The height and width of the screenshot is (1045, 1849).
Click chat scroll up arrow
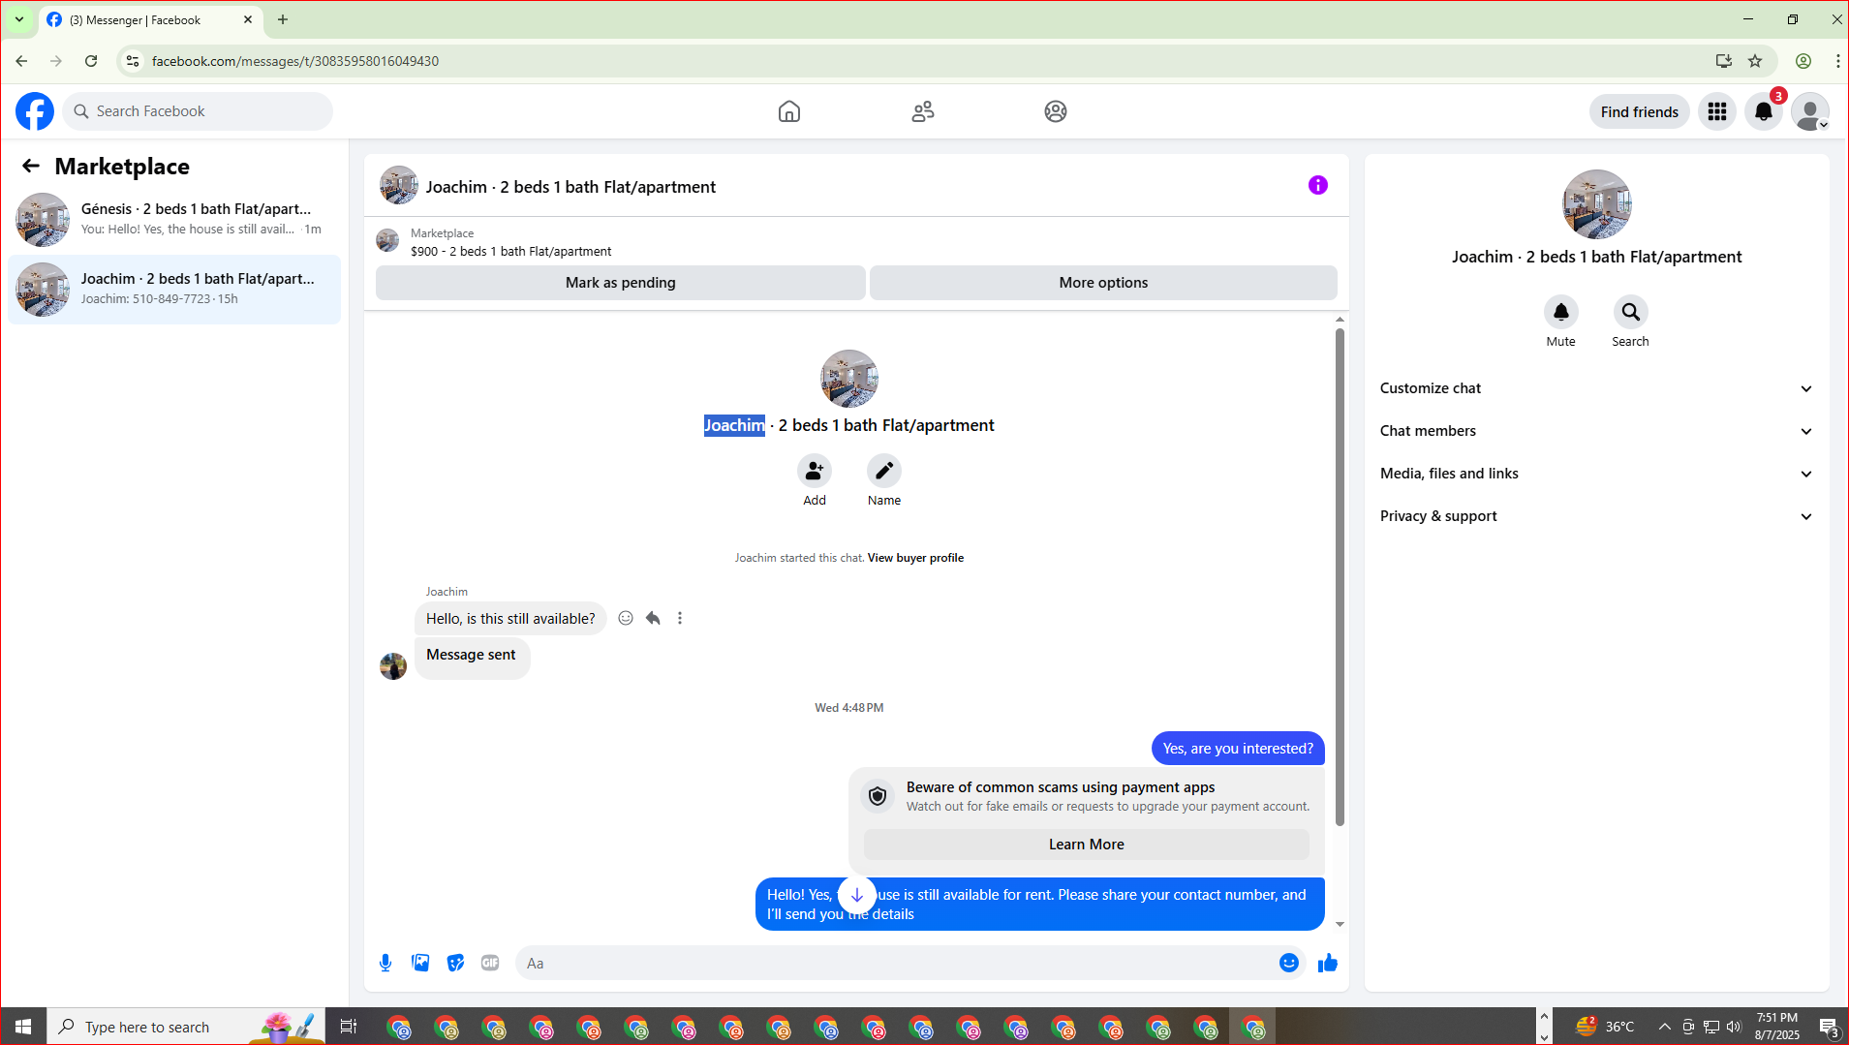click(1340, 320)
